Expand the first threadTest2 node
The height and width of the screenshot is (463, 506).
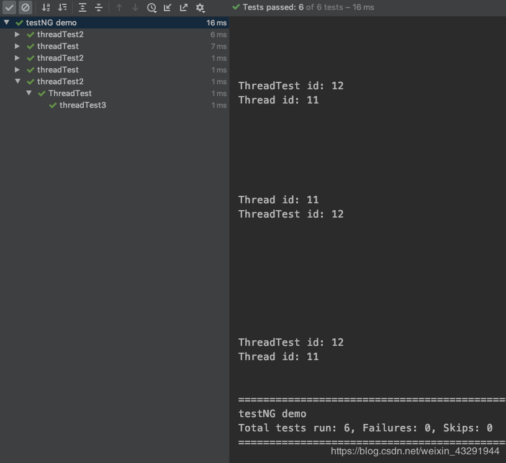point(17,35)
